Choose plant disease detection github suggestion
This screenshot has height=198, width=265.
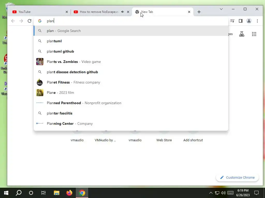(131, 72)
